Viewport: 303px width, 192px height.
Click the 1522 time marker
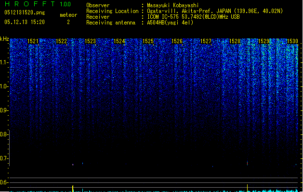point(61,41)
